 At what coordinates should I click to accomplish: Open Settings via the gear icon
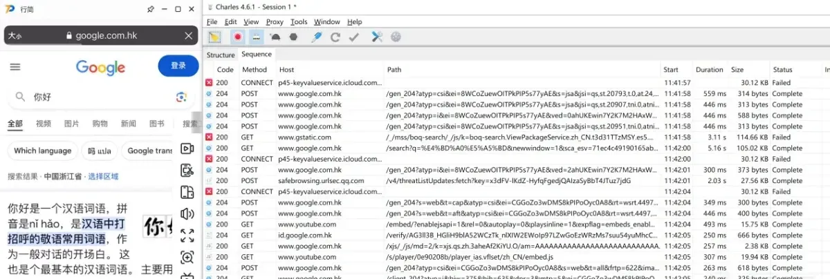[396, 37]
